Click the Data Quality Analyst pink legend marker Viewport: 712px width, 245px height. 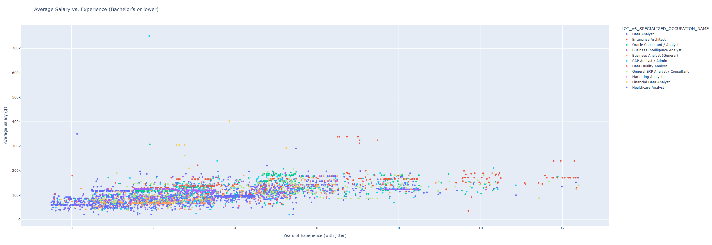(626, 66)
